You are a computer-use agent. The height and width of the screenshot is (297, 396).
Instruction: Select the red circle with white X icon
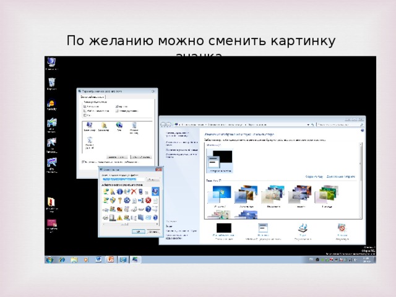(x=148, y=200)
